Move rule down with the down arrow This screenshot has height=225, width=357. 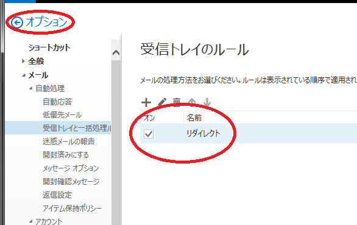tap(207, 103)
